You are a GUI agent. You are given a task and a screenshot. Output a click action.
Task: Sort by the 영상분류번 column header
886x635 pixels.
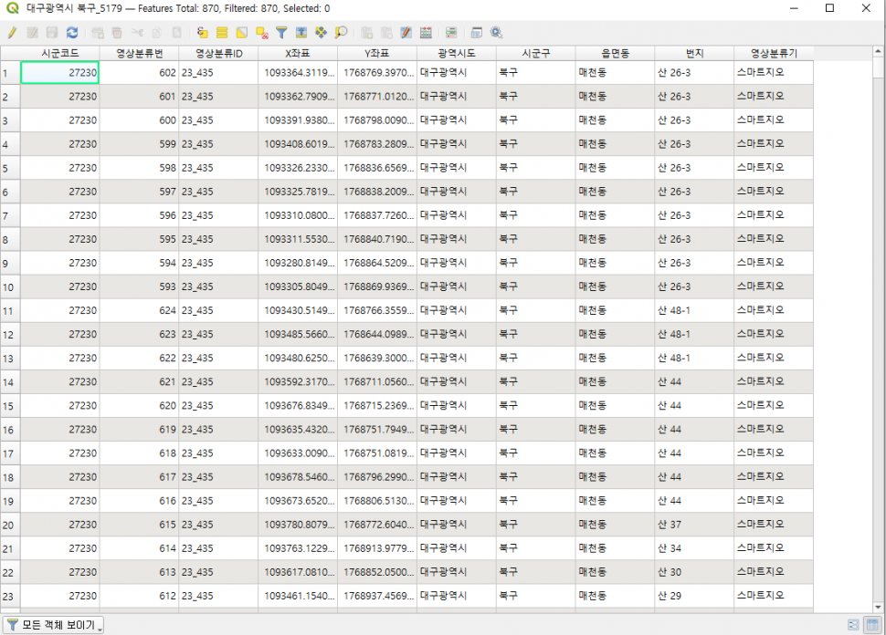click(x=140, y=53)
